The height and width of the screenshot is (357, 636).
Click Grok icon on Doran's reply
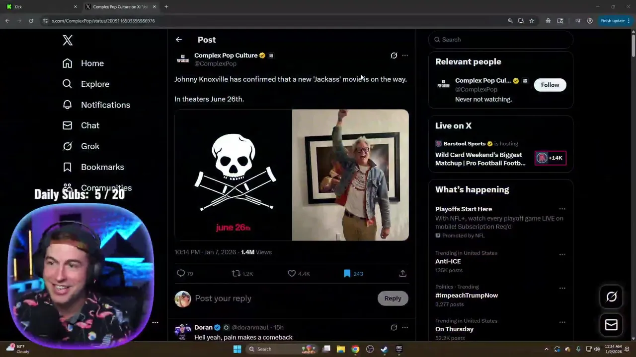point(394,328)
